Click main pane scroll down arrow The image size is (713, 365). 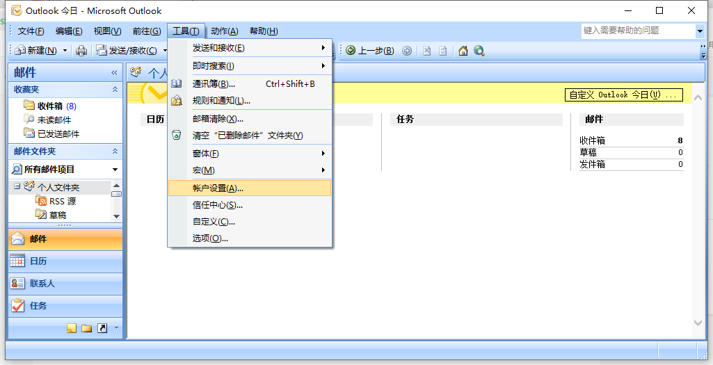698,323
